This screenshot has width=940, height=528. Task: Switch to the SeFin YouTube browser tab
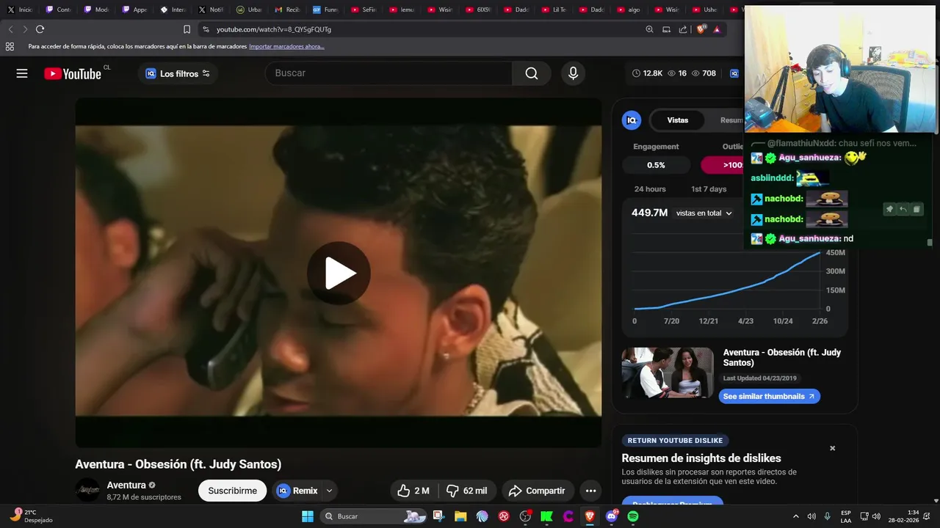[x=364, y=10]
